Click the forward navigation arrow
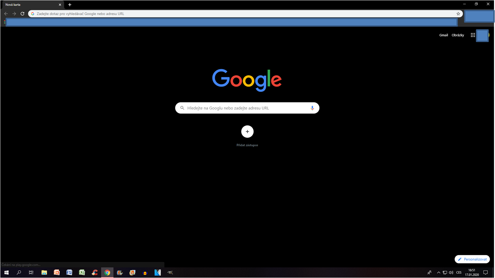Screen dimensions: 495x278 click(14, 14)
